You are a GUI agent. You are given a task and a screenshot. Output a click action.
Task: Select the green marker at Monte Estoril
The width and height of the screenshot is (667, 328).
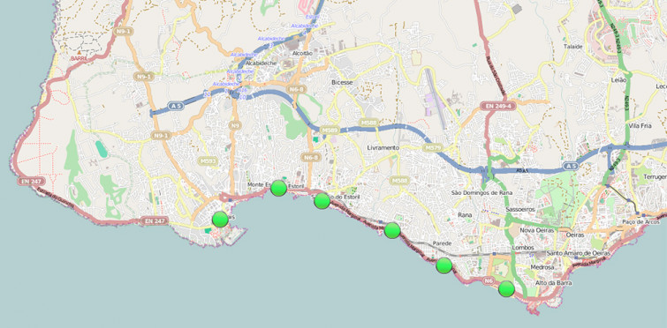[x=278, y=188]
